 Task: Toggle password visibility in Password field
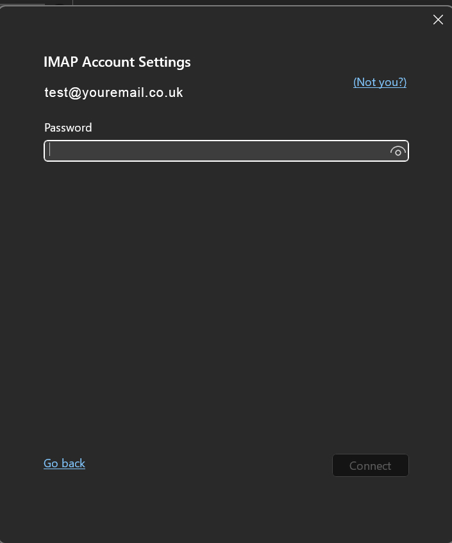[398, 151]
